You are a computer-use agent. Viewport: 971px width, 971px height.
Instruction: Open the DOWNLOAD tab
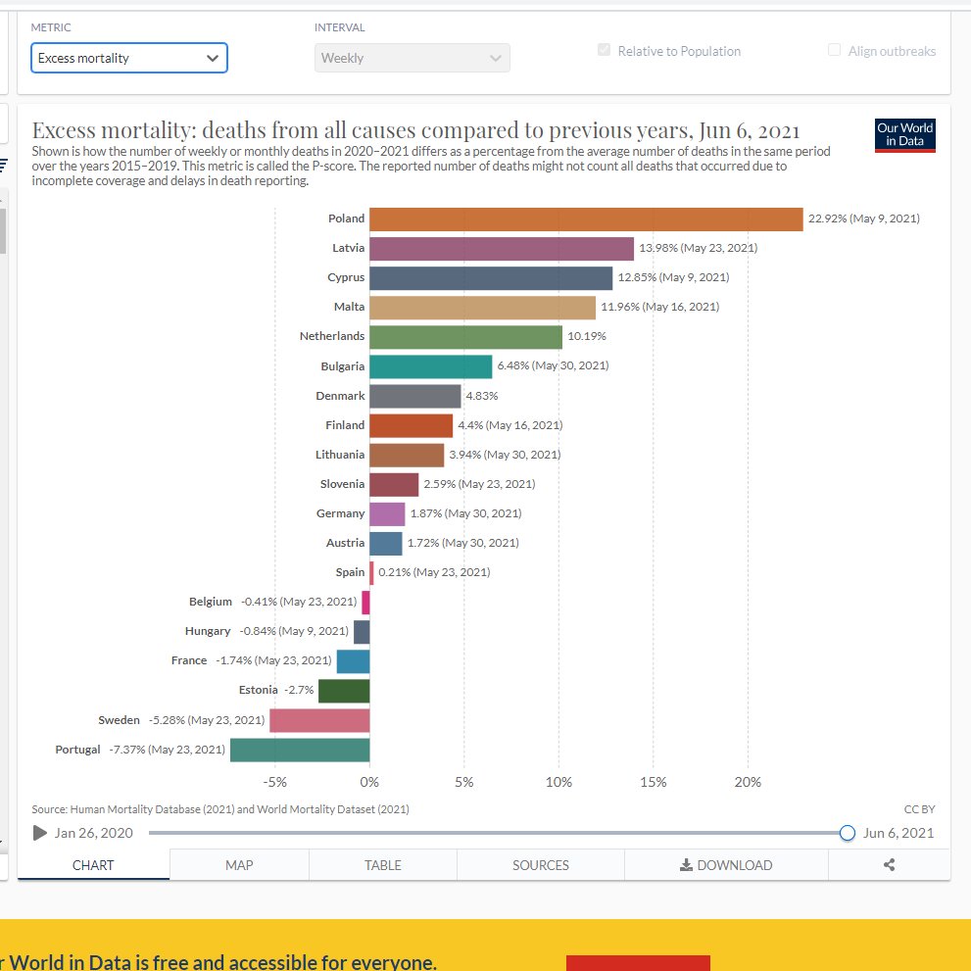click(726, 865)
